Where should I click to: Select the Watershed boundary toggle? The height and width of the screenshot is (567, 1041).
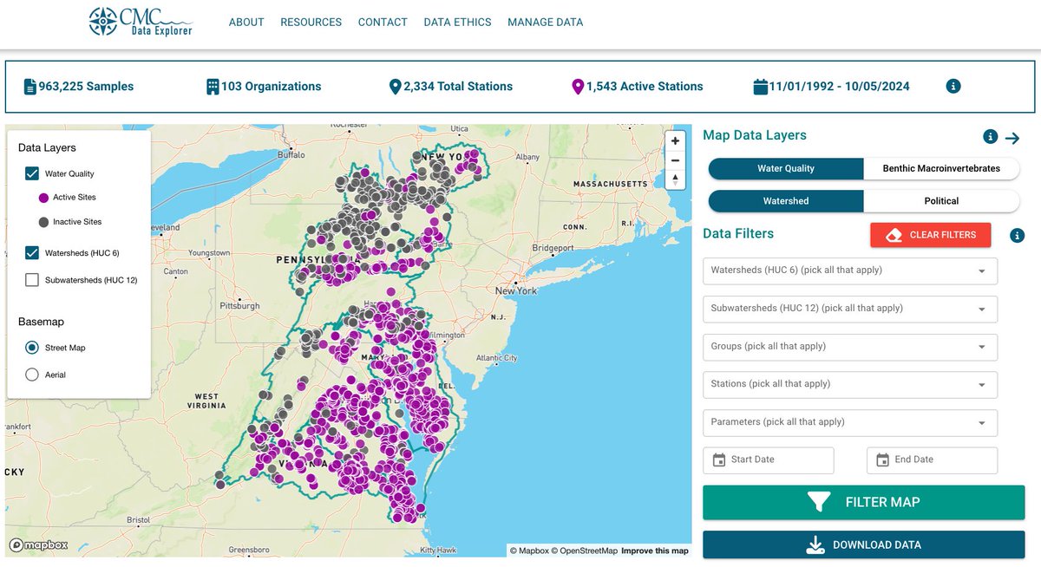tap(786, 201)
